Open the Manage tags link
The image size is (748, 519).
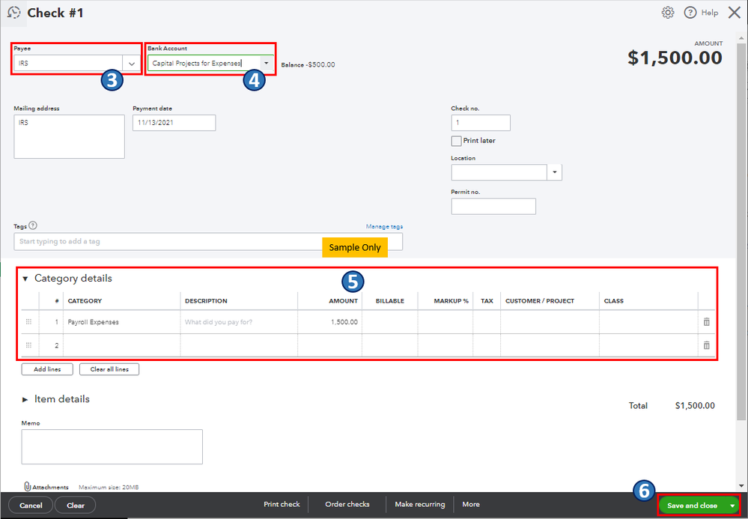(x=385, y=227)
